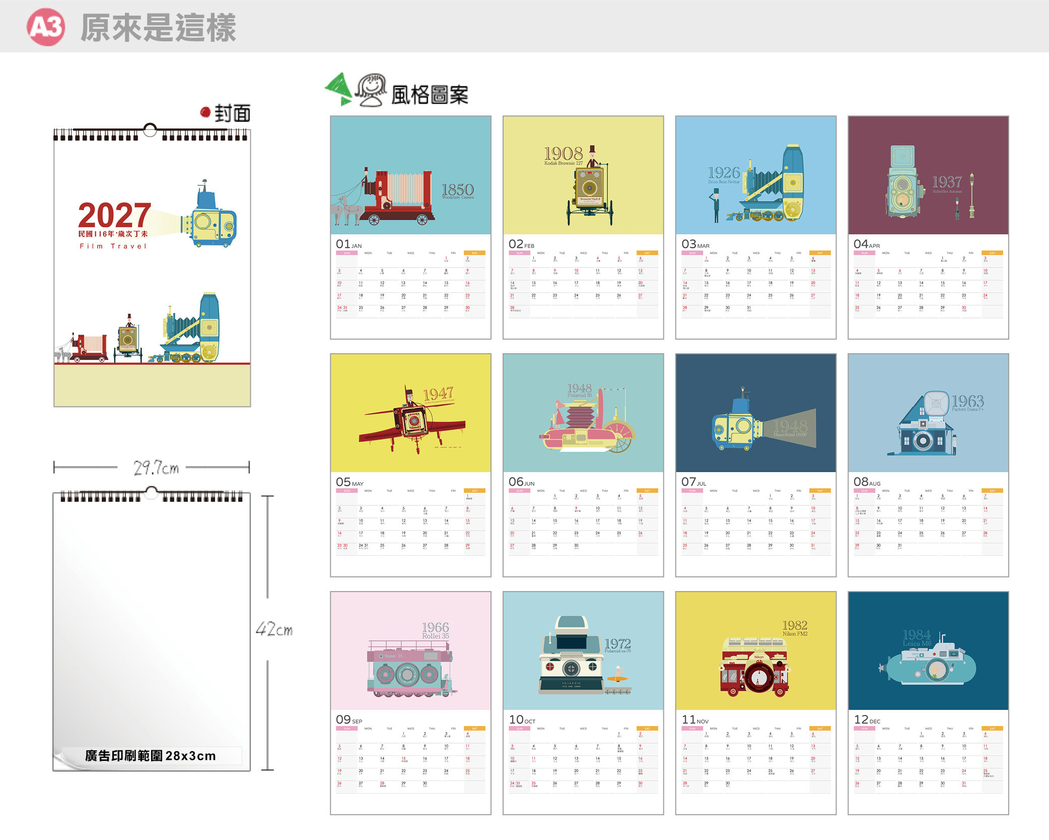Image resolution: width=1049 pixels, height=840 pixels.
Task: Select the 04 APR Rolleiflex page
Action: click(x=928, y=227)
